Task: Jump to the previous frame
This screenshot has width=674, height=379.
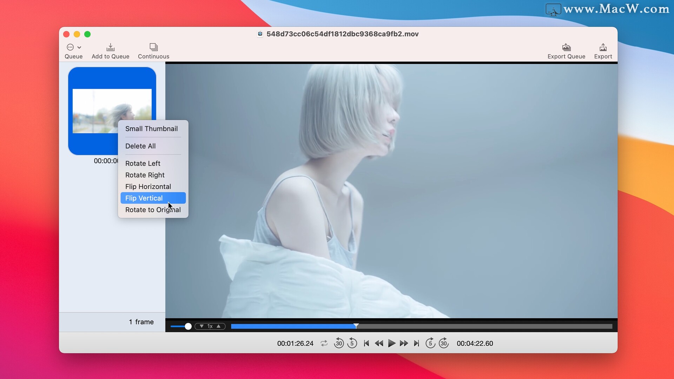Action: (x=366, y=343)
